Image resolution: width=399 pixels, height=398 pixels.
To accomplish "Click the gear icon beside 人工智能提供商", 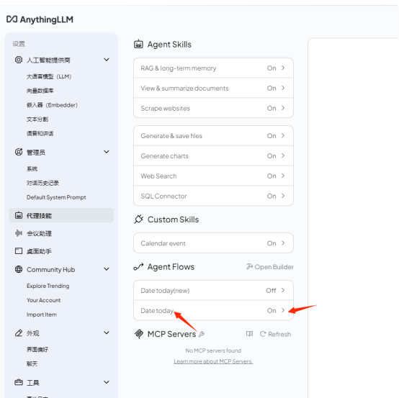I will (19, 60).
